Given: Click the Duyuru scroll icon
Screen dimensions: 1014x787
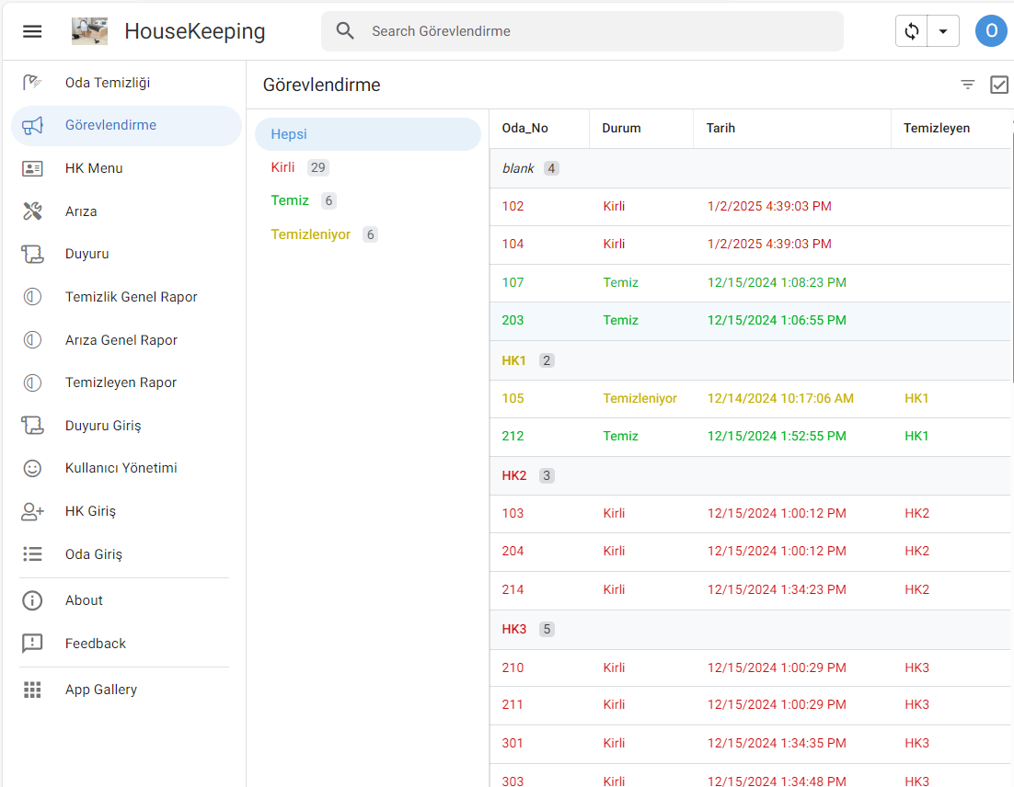Looking at the screenshot, I should click(32, 254).
